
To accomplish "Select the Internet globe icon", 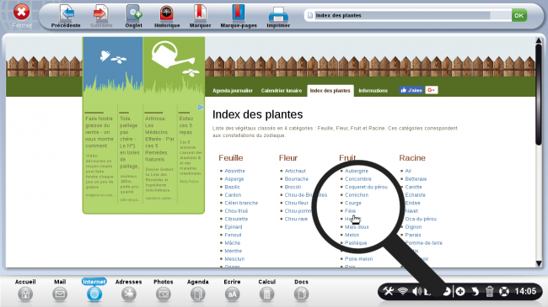I will (94, 294).
